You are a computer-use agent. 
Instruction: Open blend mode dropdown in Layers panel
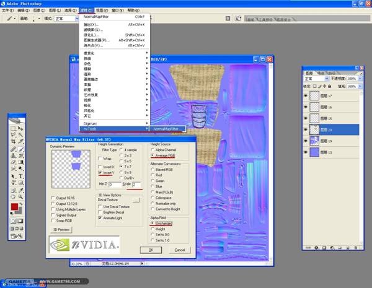[x=316, y=79]
